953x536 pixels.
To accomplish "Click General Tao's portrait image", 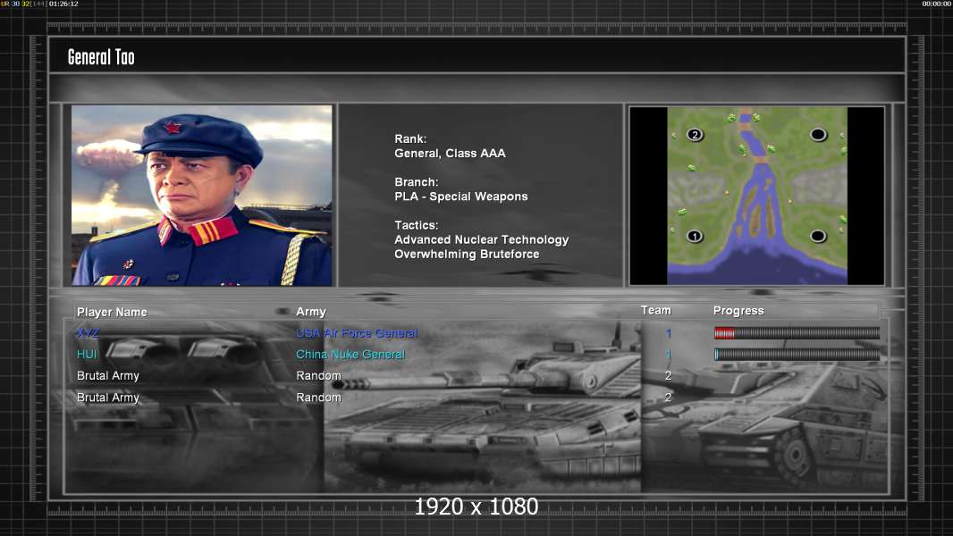I will (x=202, y=195).
